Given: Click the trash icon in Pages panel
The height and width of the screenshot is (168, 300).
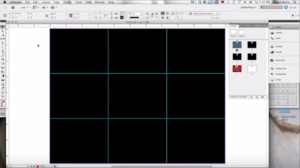Looking at the screenshot, I should click(x=262, y=97).
